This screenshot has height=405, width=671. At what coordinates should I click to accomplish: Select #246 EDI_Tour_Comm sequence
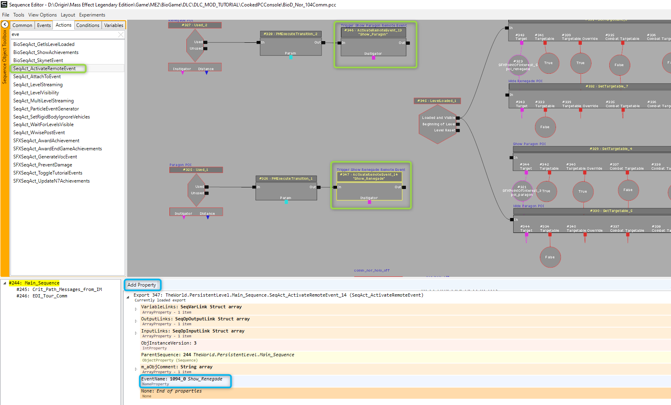(42, 296)
